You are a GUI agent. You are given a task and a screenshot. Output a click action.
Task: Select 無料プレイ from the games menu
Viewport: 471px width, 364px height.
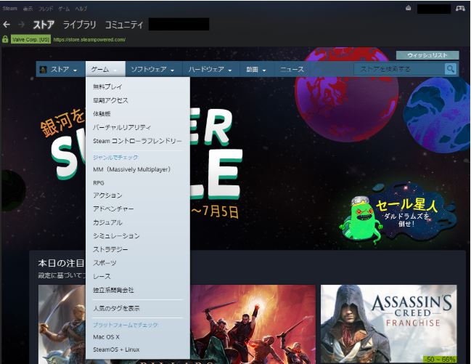pos(108,87)
